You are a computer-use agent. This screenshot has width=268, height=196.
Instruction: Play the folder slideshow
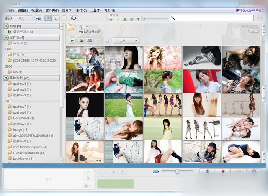[72, 41]
